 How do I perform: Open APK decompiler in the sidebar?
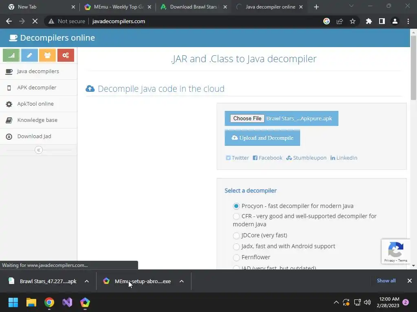point(39,88)
